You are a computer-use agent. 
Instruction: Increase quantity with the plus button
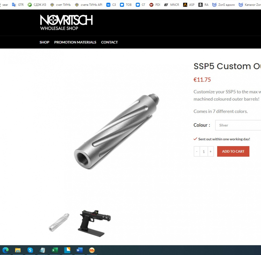click(x=211, y=152)
